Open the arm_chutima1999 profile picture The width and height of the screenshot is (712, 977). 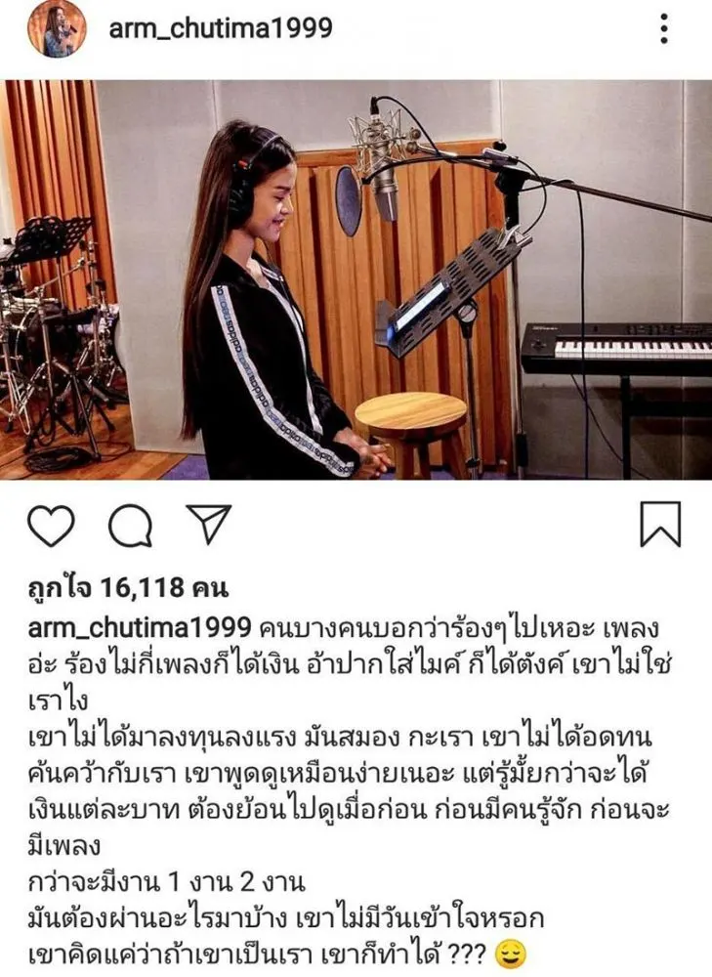point(57,28)
